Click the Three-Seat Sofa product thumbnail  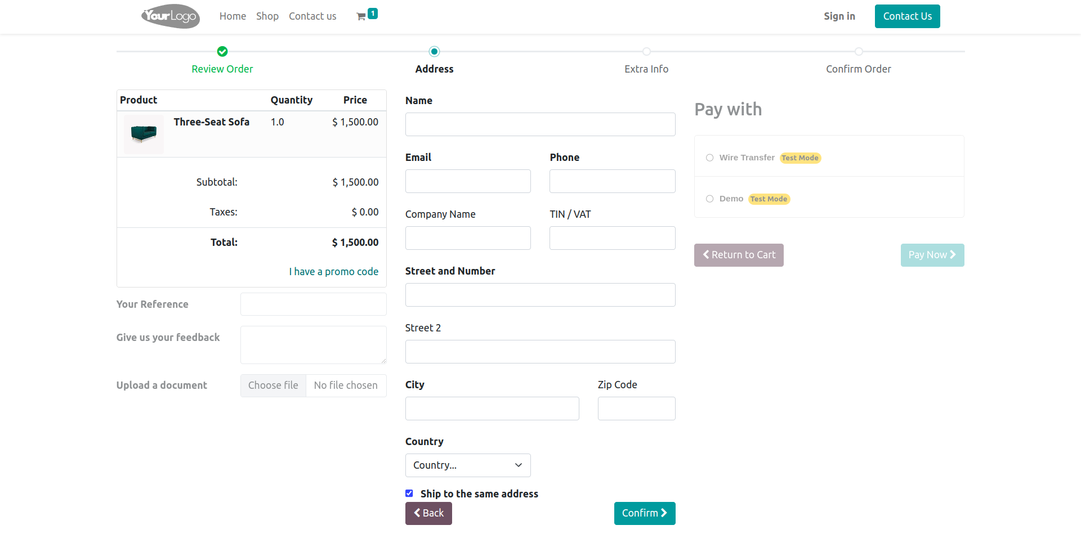click(144, 134)
